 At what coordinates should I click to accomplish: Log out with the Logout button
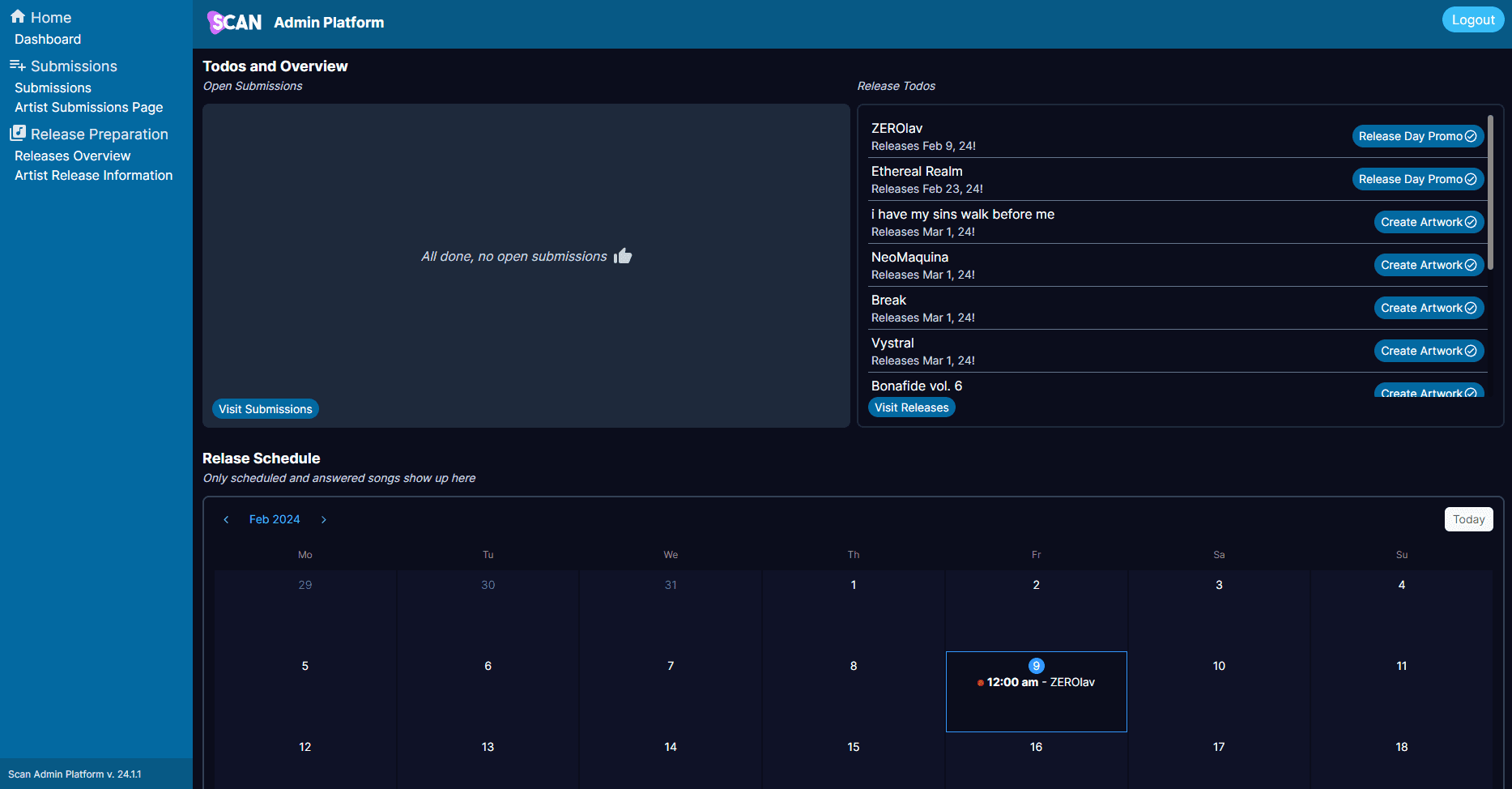pos(1472,19)
